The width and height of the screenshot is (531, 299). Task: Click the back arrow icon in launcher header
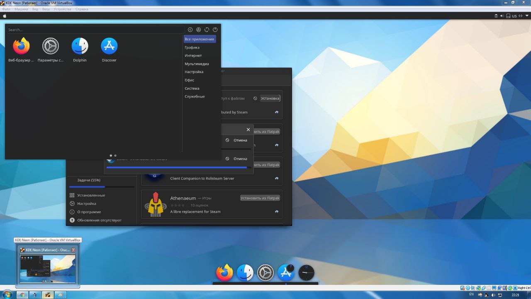(190, 29)
